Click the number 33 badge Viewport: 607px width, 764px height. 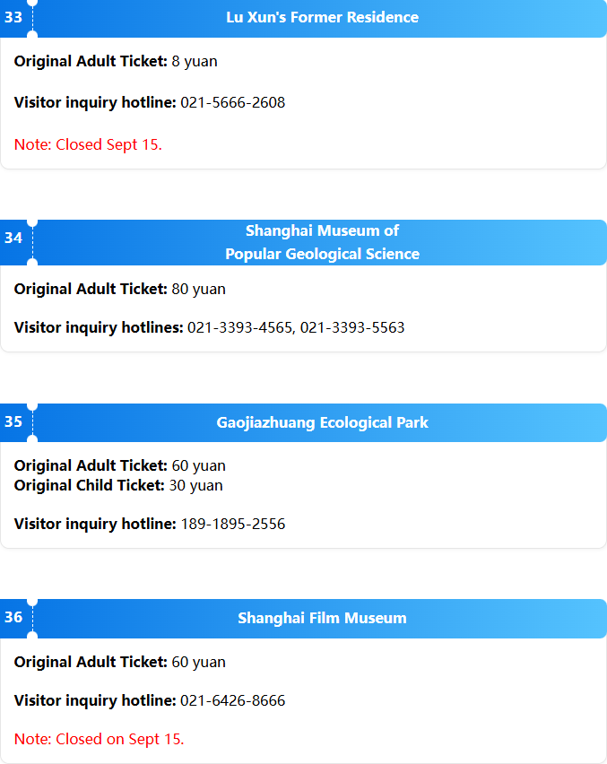(x=13, y=18)
